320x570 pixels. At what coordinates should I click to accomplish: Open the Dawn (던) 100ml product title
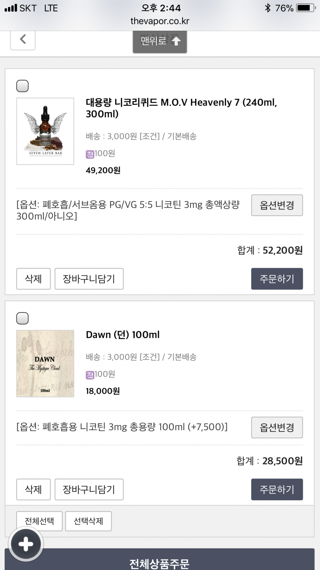pyautogui.click(x=123, y=334)
